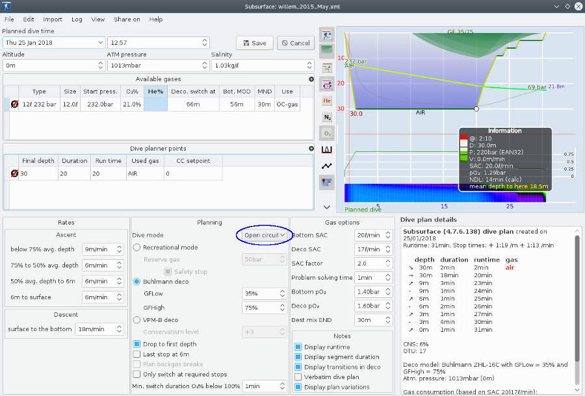Enable the Last stop at 6m option
The image size is (585, 396).
pos(138,354)
